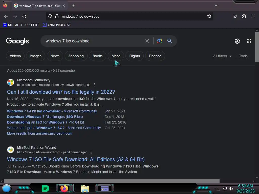Image resolution: width=259 pixels, height=194 pixels.
Task: Open search Tools
Action: pos(243,56)
